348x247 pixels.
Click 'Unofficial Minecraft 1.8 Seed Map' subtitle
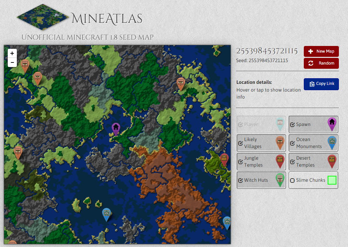pyautogui.click(x=88, y=37)
